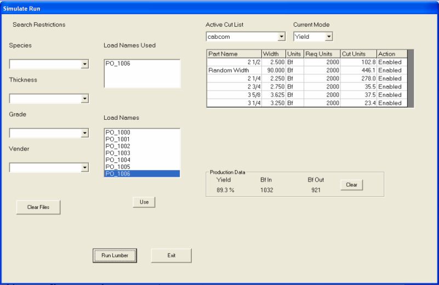439x285 pixels.
Task: Click the Bf Out value 921
Action: point(316,190)
